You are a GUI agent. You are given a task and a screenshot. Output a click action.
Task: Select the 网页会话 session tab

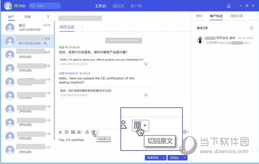[x=67, y=27]
